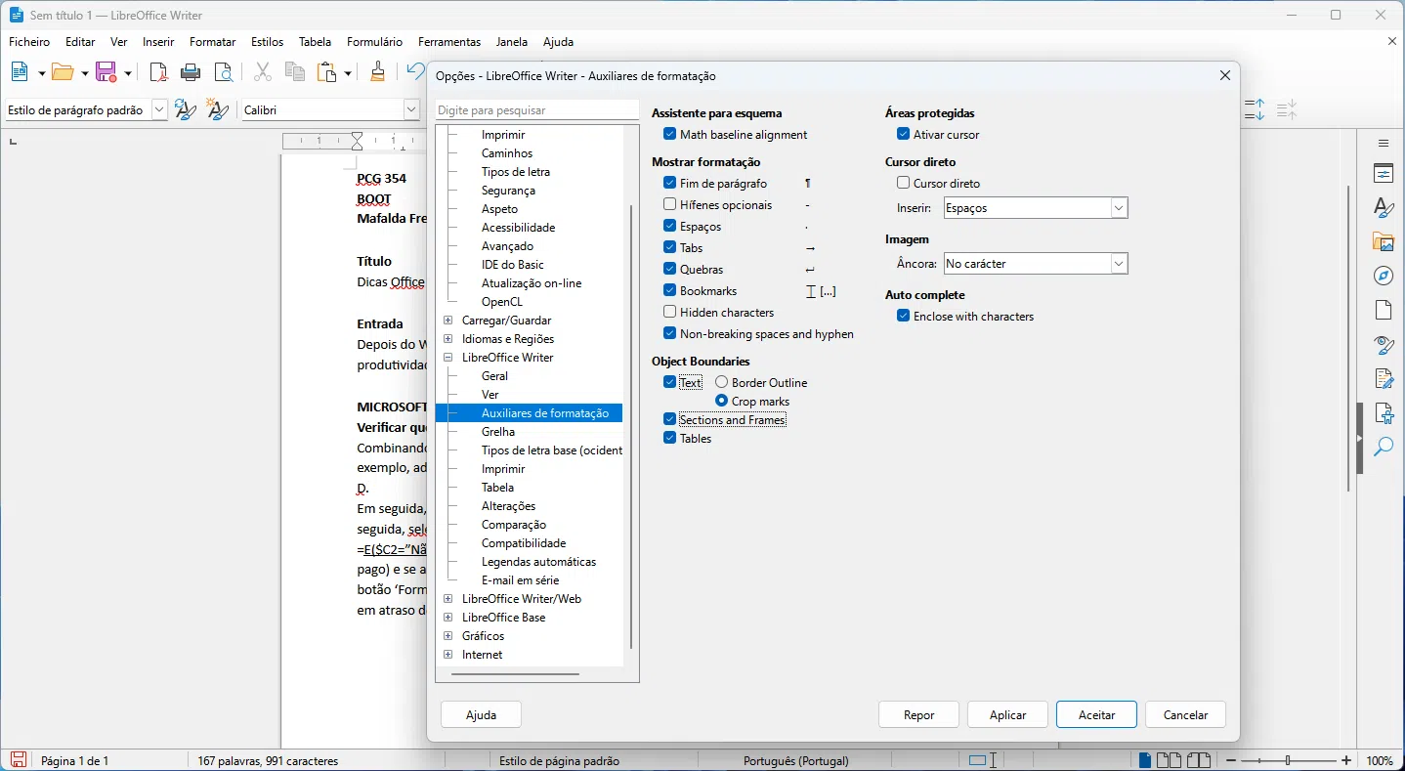Viewport: 1405px width, 771px height.
Task: Enable Cursor direto checkbox
Action: [903, 184]
